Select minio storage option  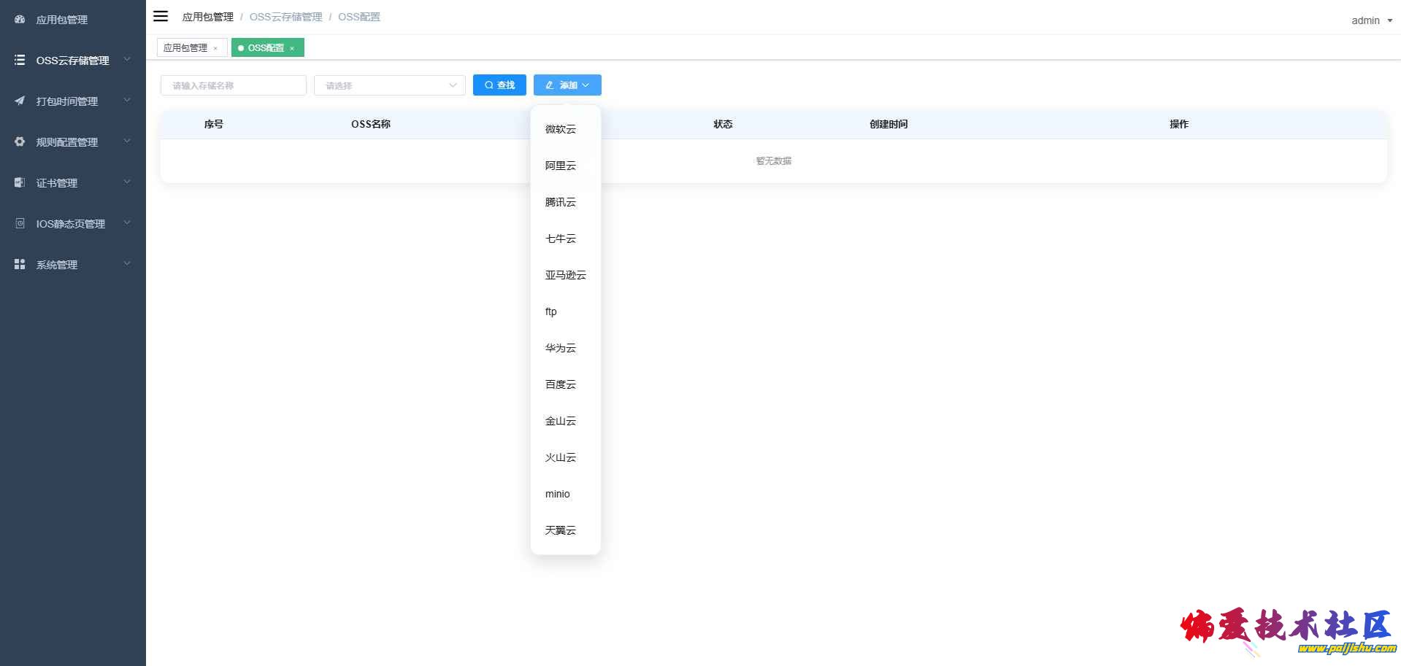click(557, 494)
